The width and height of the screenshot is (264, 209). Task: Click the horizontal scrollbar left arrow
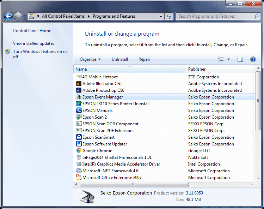[x=76, y=184]
